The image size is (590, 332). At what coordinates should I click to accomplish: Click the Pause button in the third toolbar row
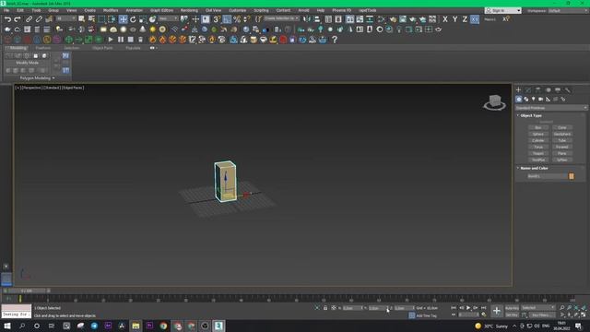(121, 39)
